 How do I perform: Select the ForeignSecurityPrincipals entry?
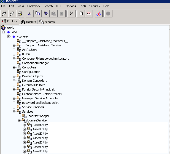tap(39, 89)
